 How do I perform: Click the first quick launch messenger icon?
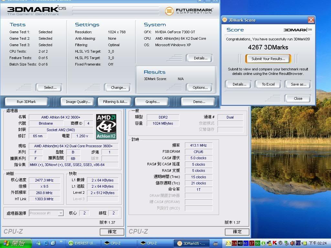[x=38, y=243]
